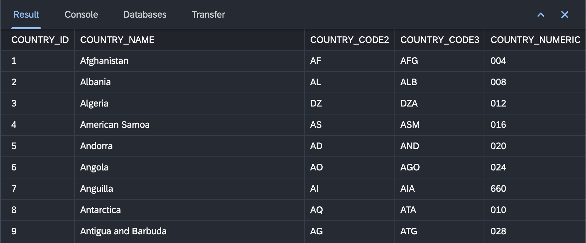The height and width of the screenshot is (243, 586).
Task: Click the Result tab
Action: (26, 15)
